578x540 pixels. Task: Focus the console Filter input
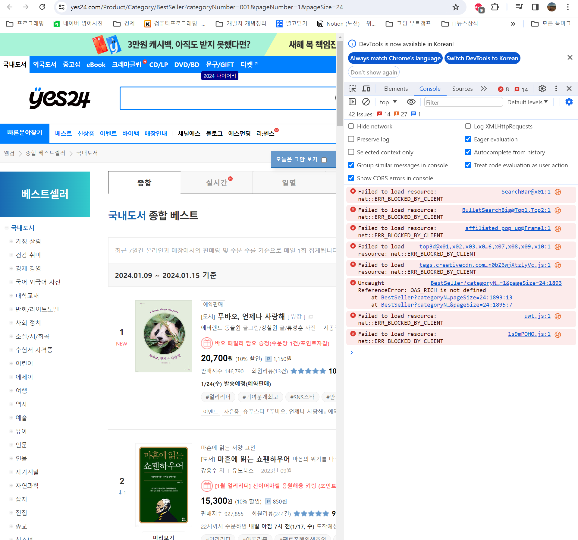tap(463, 102)
